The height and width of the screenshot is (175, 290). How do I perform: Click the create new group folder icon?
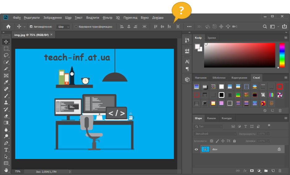tap(266, 171)
